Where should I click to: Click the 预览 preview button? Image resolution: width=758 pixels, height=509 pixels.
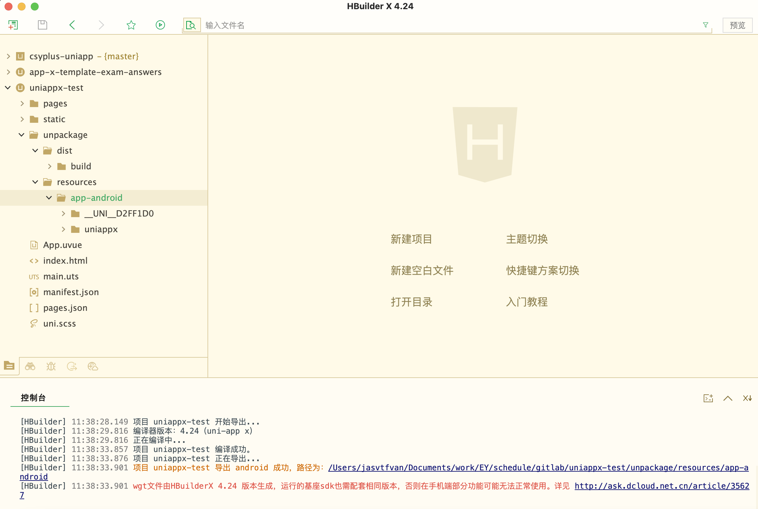(x=737, y=25)
